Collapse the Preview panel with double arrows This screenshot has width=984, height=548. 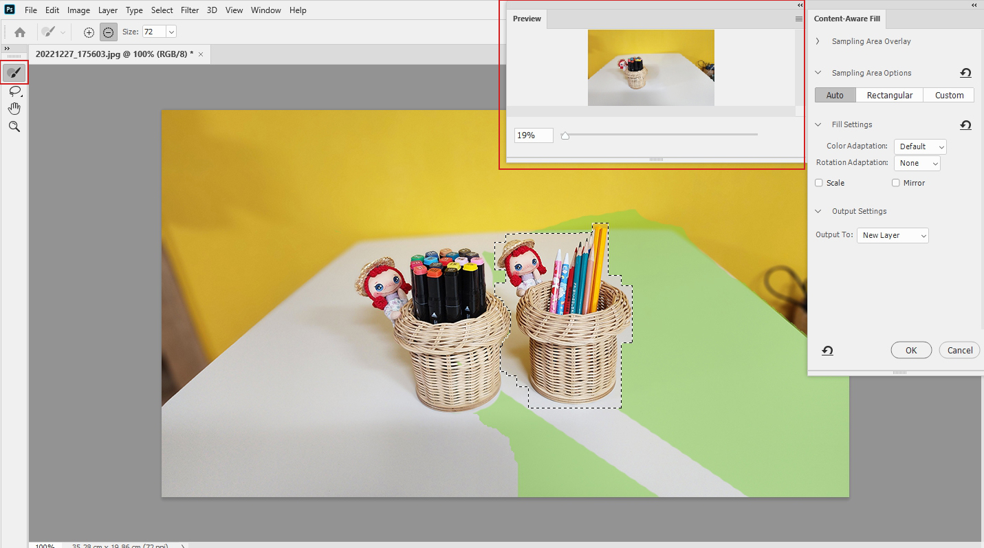click(800, 5)
